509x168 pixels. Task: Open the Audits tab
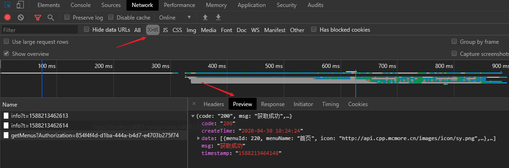point(315,5)
